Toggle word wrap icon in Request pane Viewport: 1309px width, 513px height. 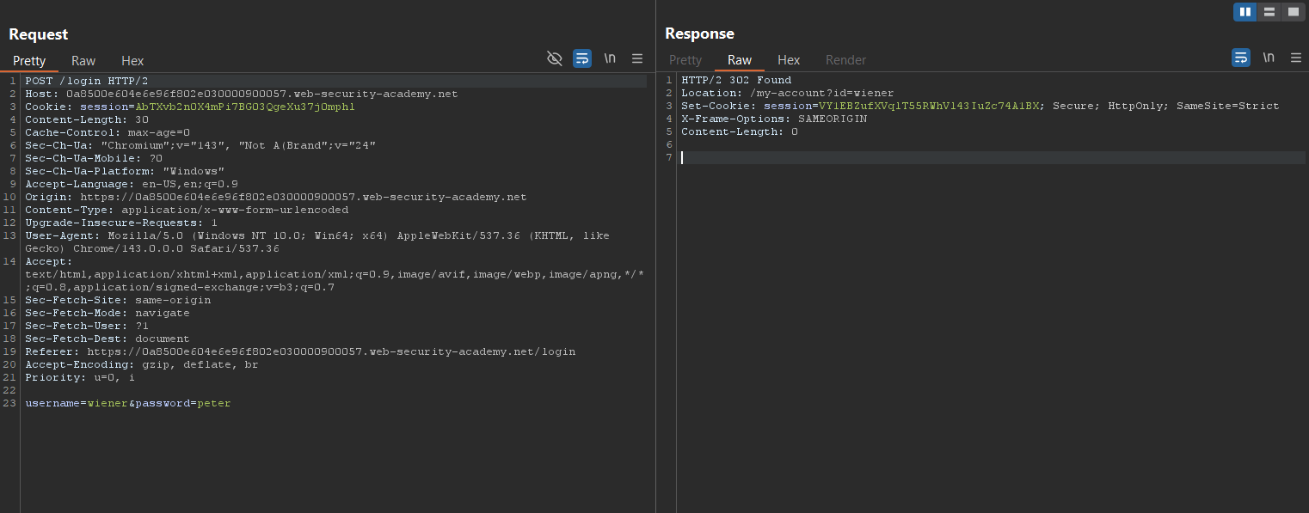582,58
